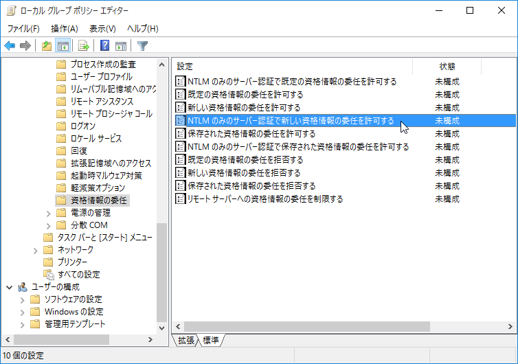Viewport: 518px width, 364px height.
Task: Select 資格情報の委任 in the tree
Action: [98, 200]
